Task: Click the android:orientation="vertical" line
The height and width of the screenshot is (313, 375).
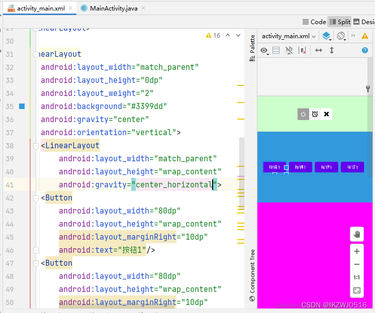Action: (111, 133)
